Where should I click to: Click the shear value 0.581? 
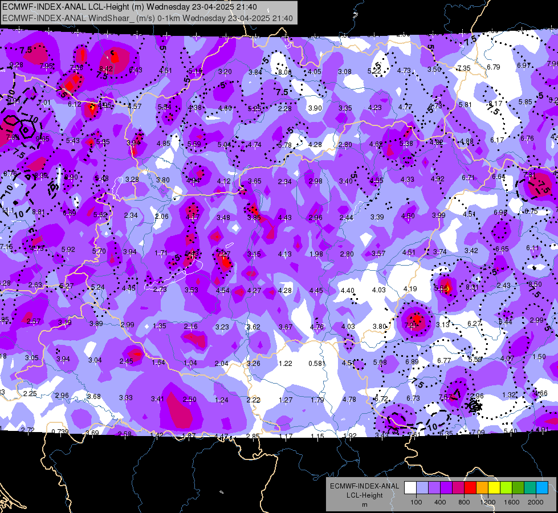point(317,364)
